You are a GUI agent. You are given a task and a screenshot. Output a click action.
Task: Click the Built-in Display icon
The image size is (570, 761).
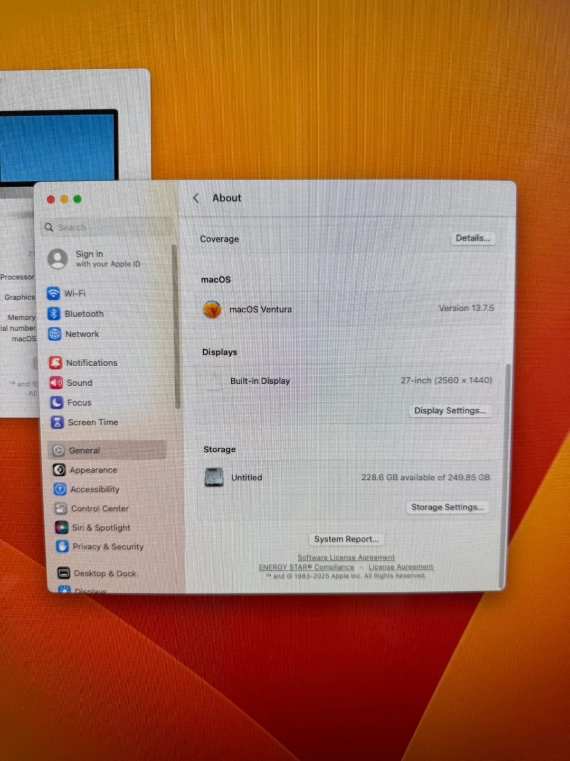pos(213,380)
